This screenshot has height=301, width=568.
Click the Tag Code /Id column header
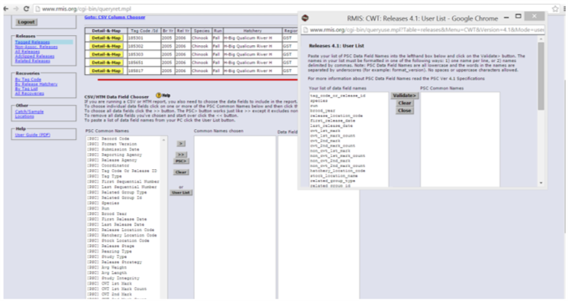[144, 31]
